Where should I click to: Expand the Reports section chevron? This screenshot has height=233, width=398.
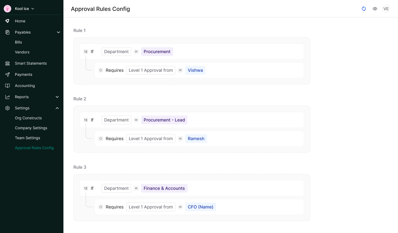[x=57, y=97]
